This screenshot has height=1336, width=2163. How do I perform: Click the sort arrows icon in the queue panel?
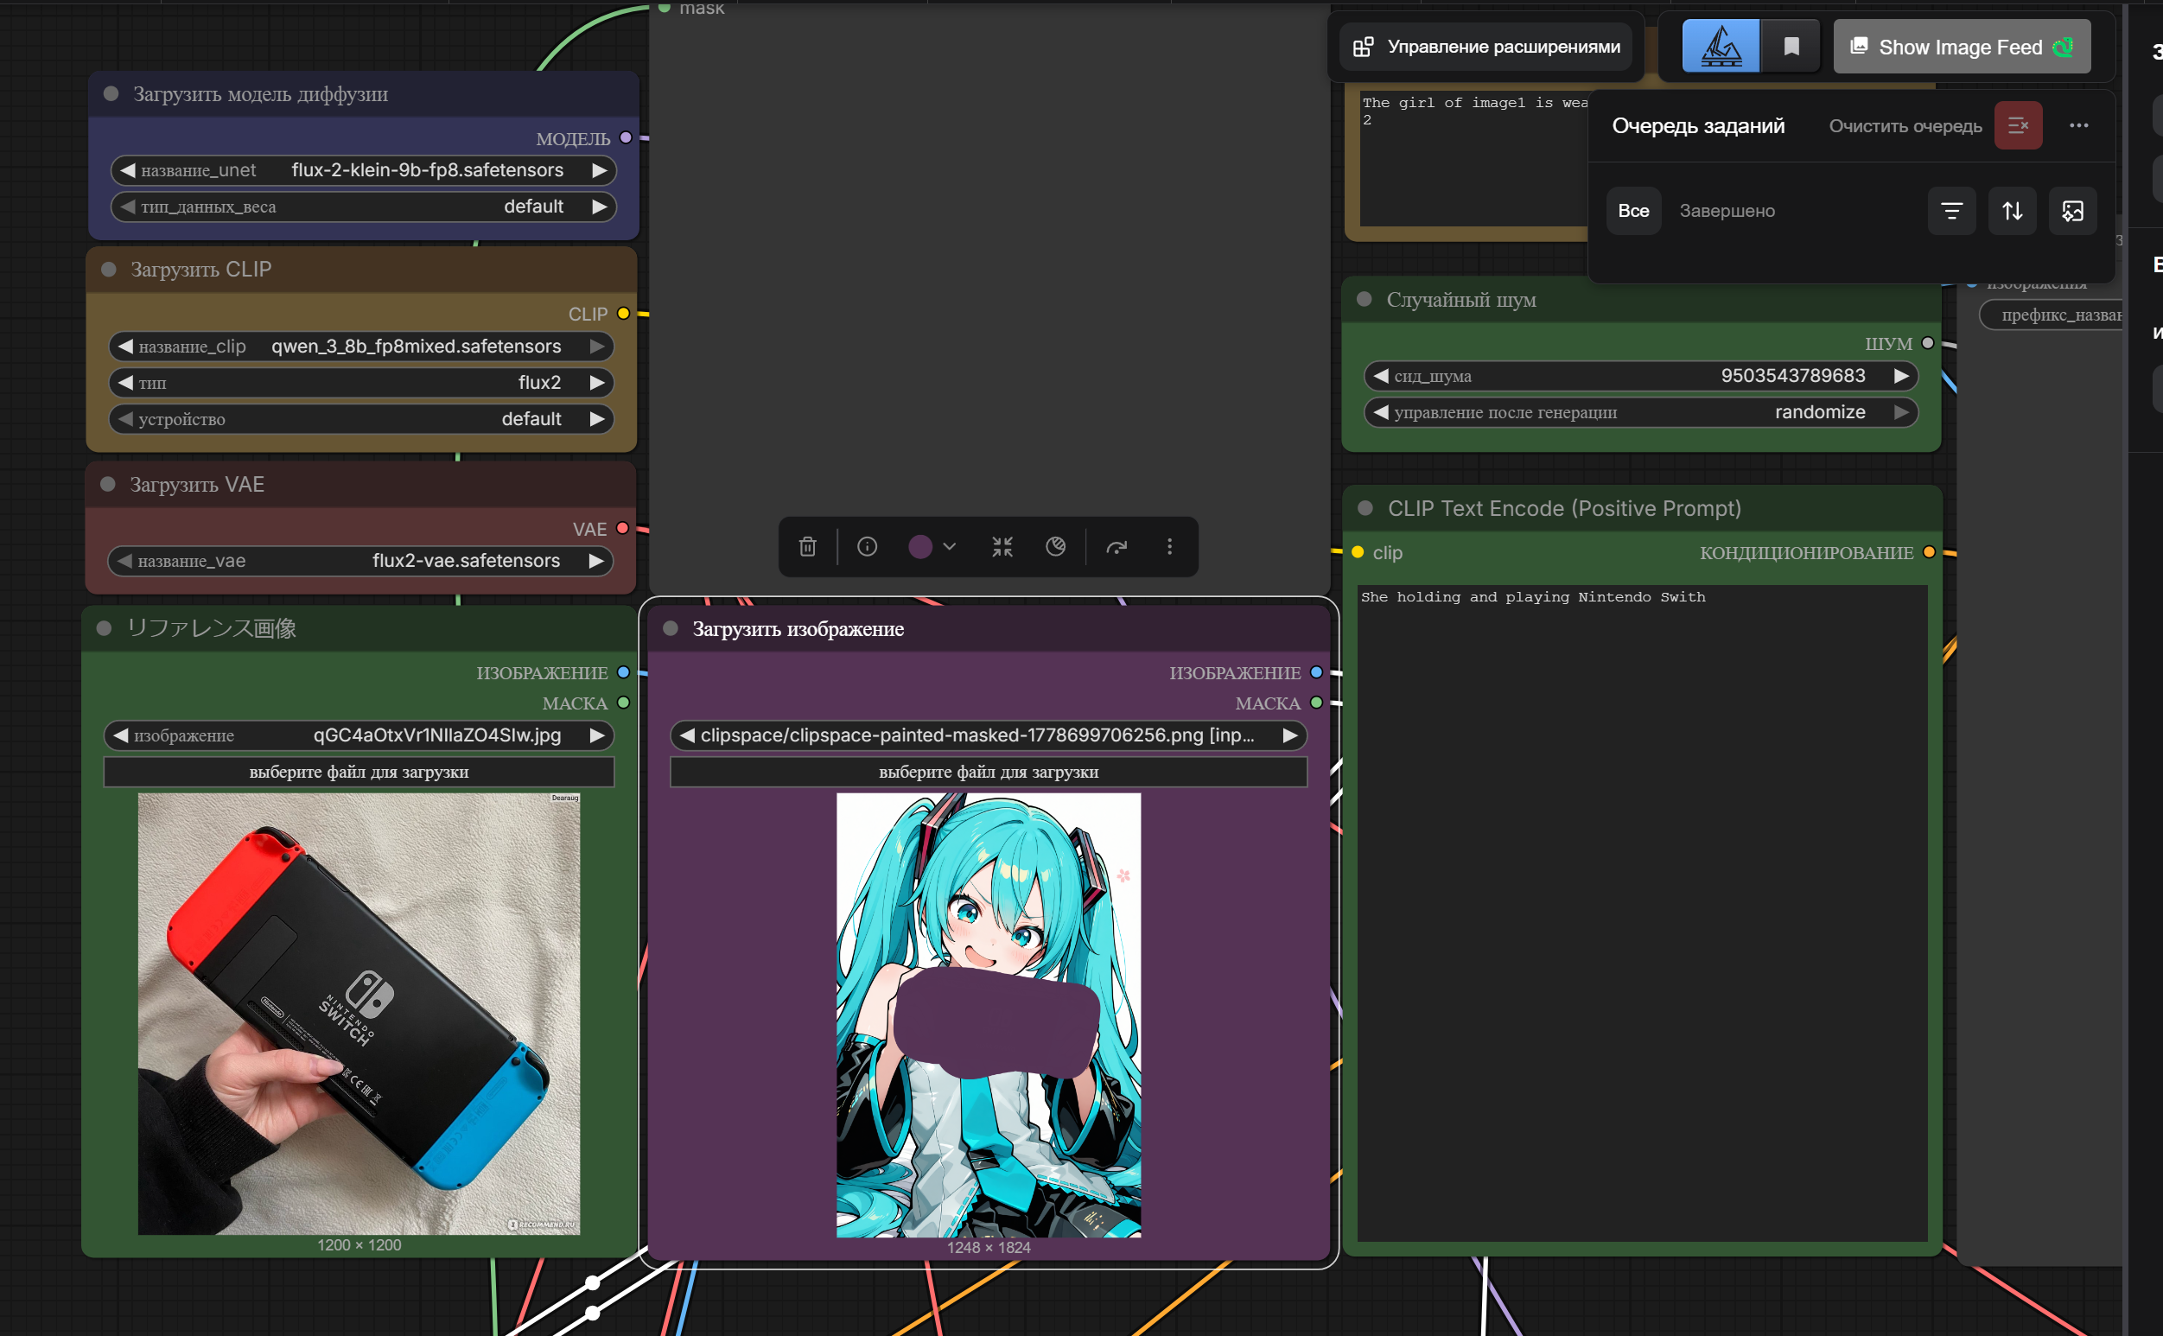coord(2012,210)
